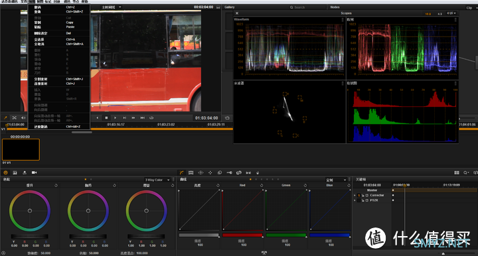
Task: Choose the Paste menu entry
Action: (x=59, y=27)
